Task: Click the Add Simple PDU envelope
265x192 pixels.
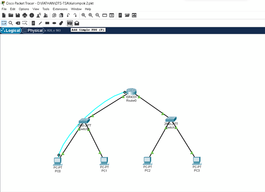Action: tap(70, 23)
